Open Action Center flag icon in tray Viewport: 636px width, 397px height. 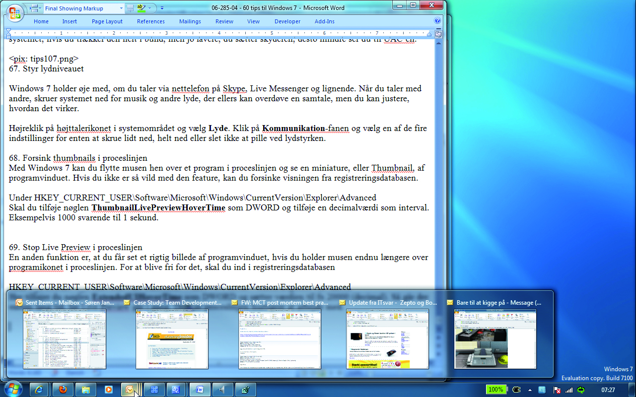point(557,390)
